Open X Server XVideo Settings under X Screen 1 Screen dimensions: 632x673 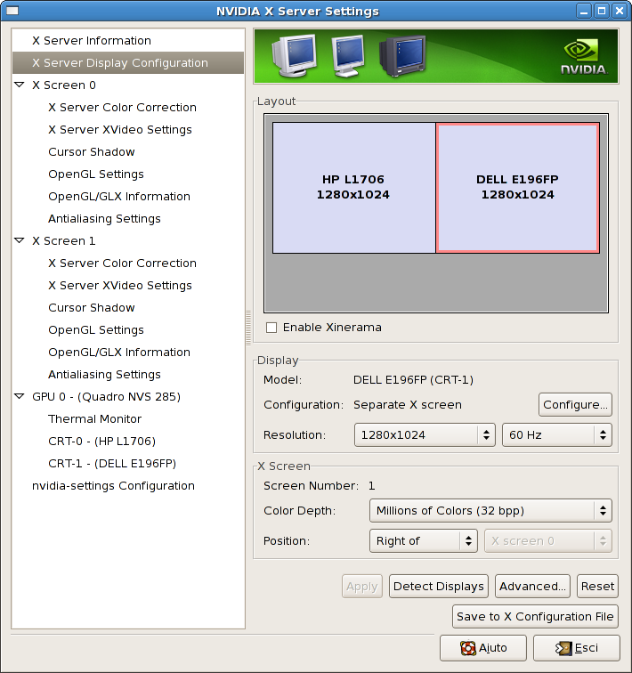120,286
